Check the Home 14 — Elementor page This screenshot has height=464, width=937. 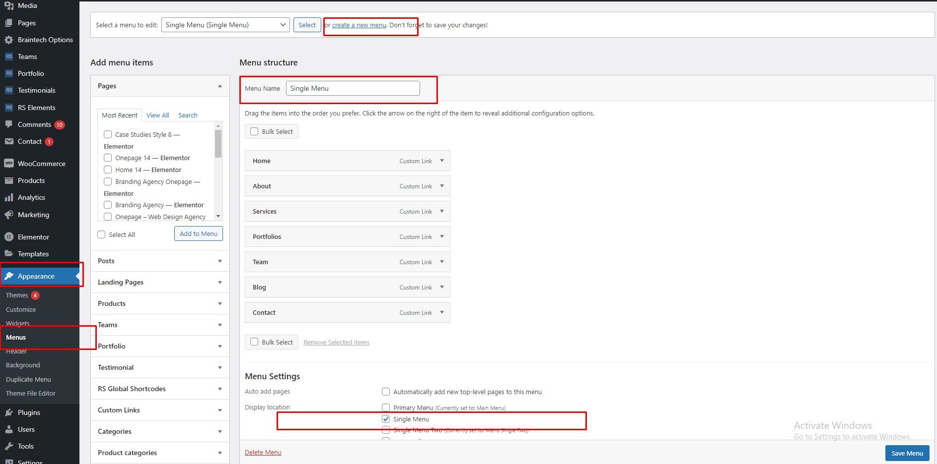tap(108, 170)
